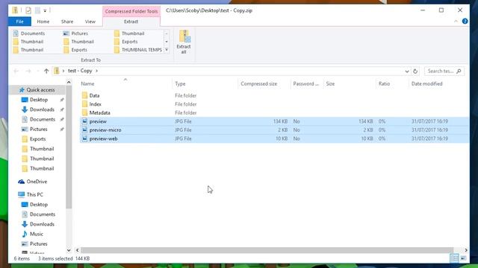Click the search magnifier icon

(x=459, y=71)
